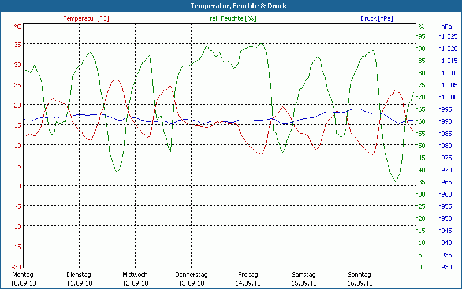Viewport: 462px width, 289px height.
Task: Select the 'Montag' day label
Action: pyautogui.click(x=23, y=275)
